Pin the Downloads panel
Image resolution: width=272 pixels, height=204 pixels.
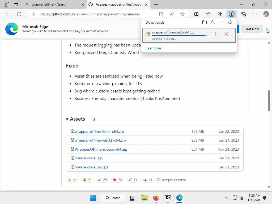(x=230, y=22)
